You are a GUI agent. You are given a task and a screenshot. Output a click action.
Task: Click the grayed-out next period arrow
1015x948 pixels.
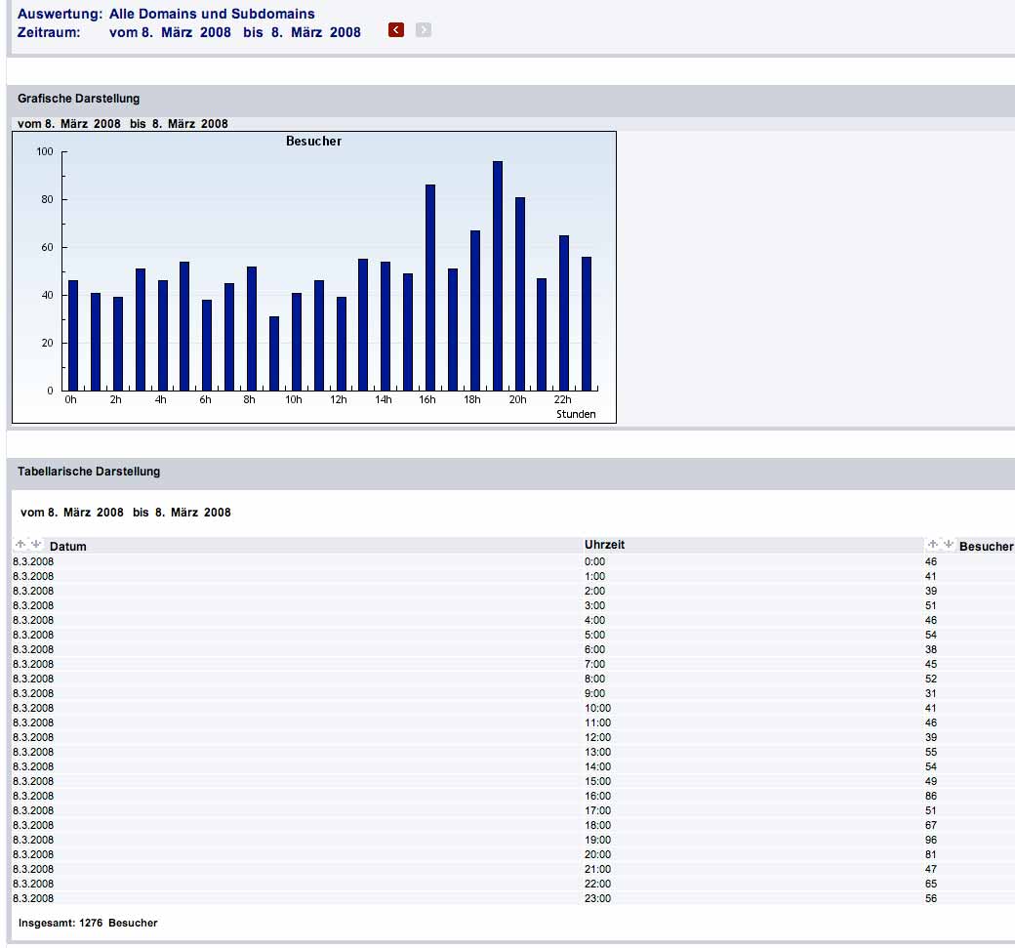423,30
